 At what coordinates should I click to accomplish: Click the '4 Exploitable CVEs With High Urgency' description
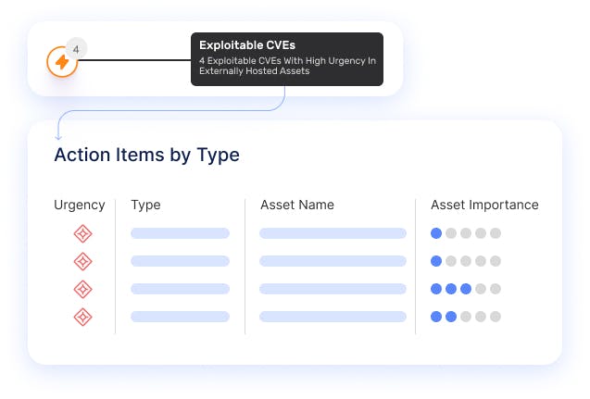(287, 66)
